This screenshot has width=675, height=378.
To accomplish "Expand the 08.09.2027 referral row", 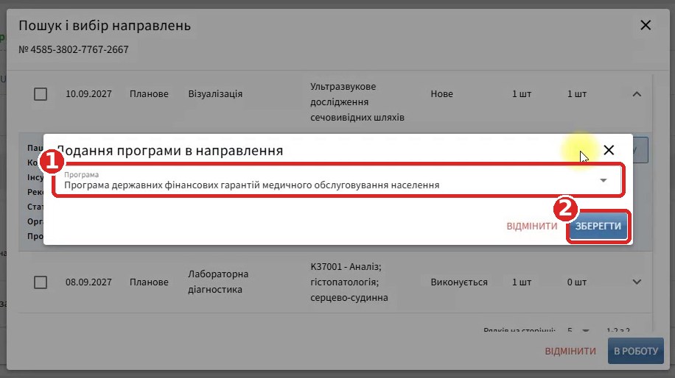I will tap(637, 282).
